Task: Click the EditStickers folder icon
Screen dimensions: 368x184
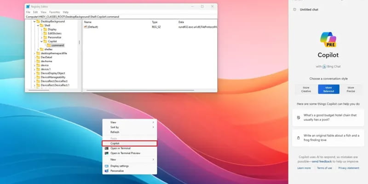Action: click(45, 33)
